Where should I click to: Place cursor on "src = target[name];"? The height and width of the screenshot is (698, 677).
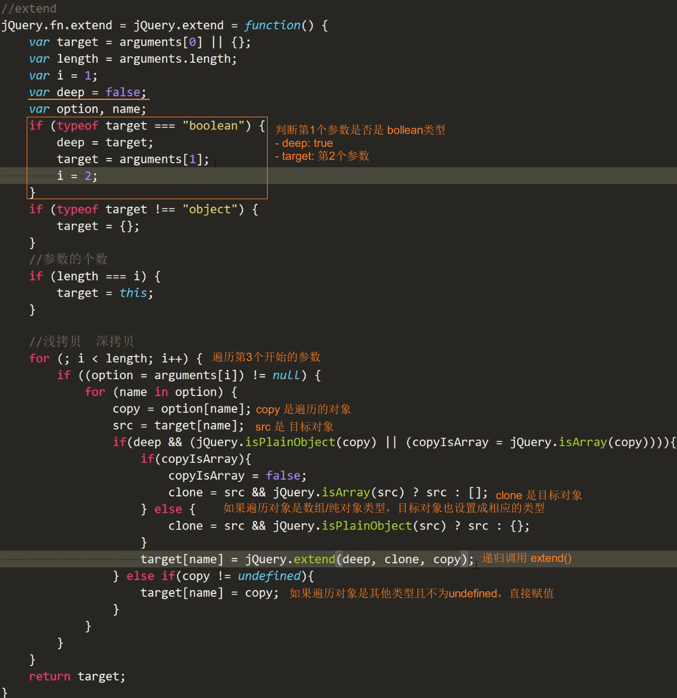tap(178, 426)
